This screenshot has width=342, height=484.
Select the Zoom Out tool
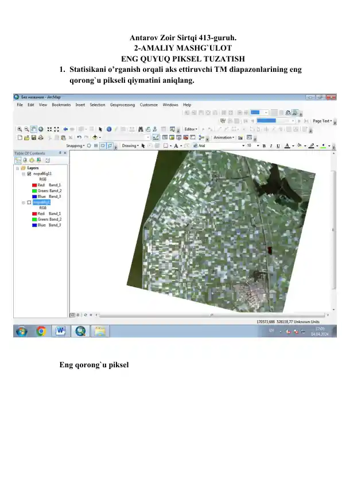click(26, 129)
